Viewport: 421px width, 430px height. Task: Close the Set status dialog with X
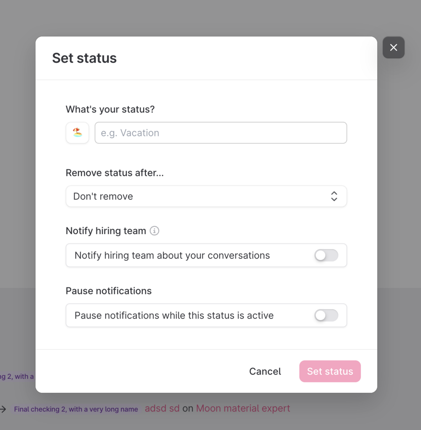(393, 48)
